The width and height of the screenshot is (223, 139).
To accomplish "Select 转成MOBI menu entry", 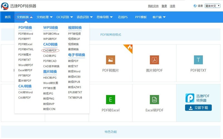I will pos(74,77).
